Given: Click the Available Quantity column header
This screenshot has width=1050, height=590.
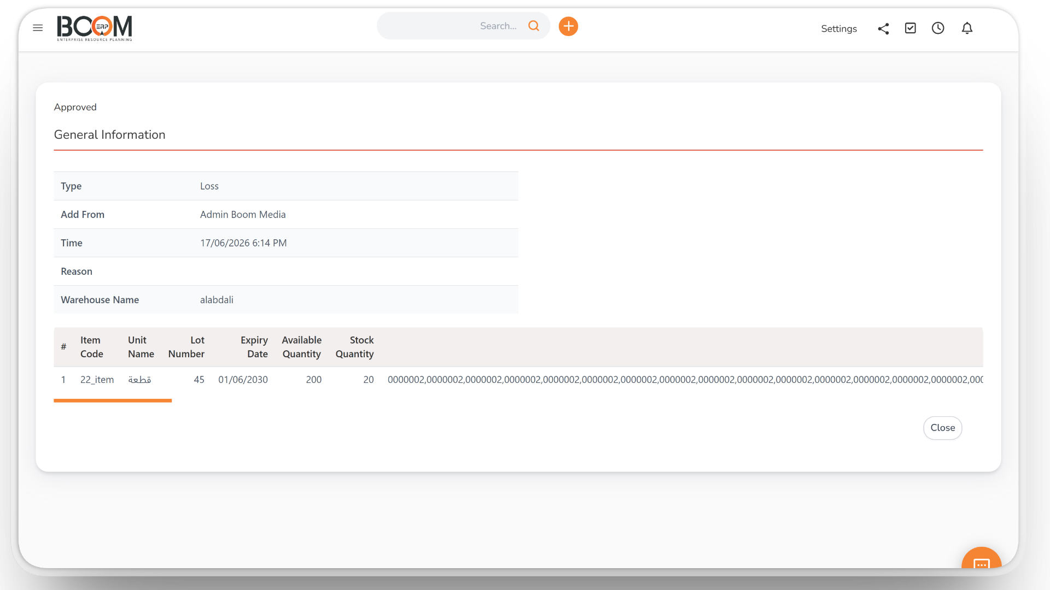Looking at the screenshot, I should 301,347.
